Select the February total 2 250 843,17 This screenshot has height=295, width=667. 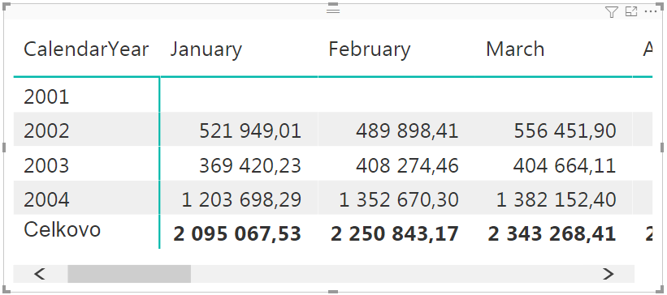tap(394, 234)
